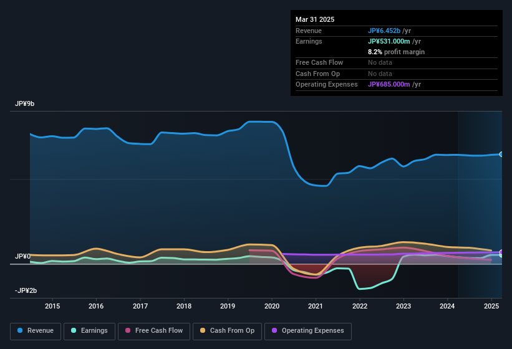
Task: Click No data beside Cash From Op
Action: click(x=380, y=74)
